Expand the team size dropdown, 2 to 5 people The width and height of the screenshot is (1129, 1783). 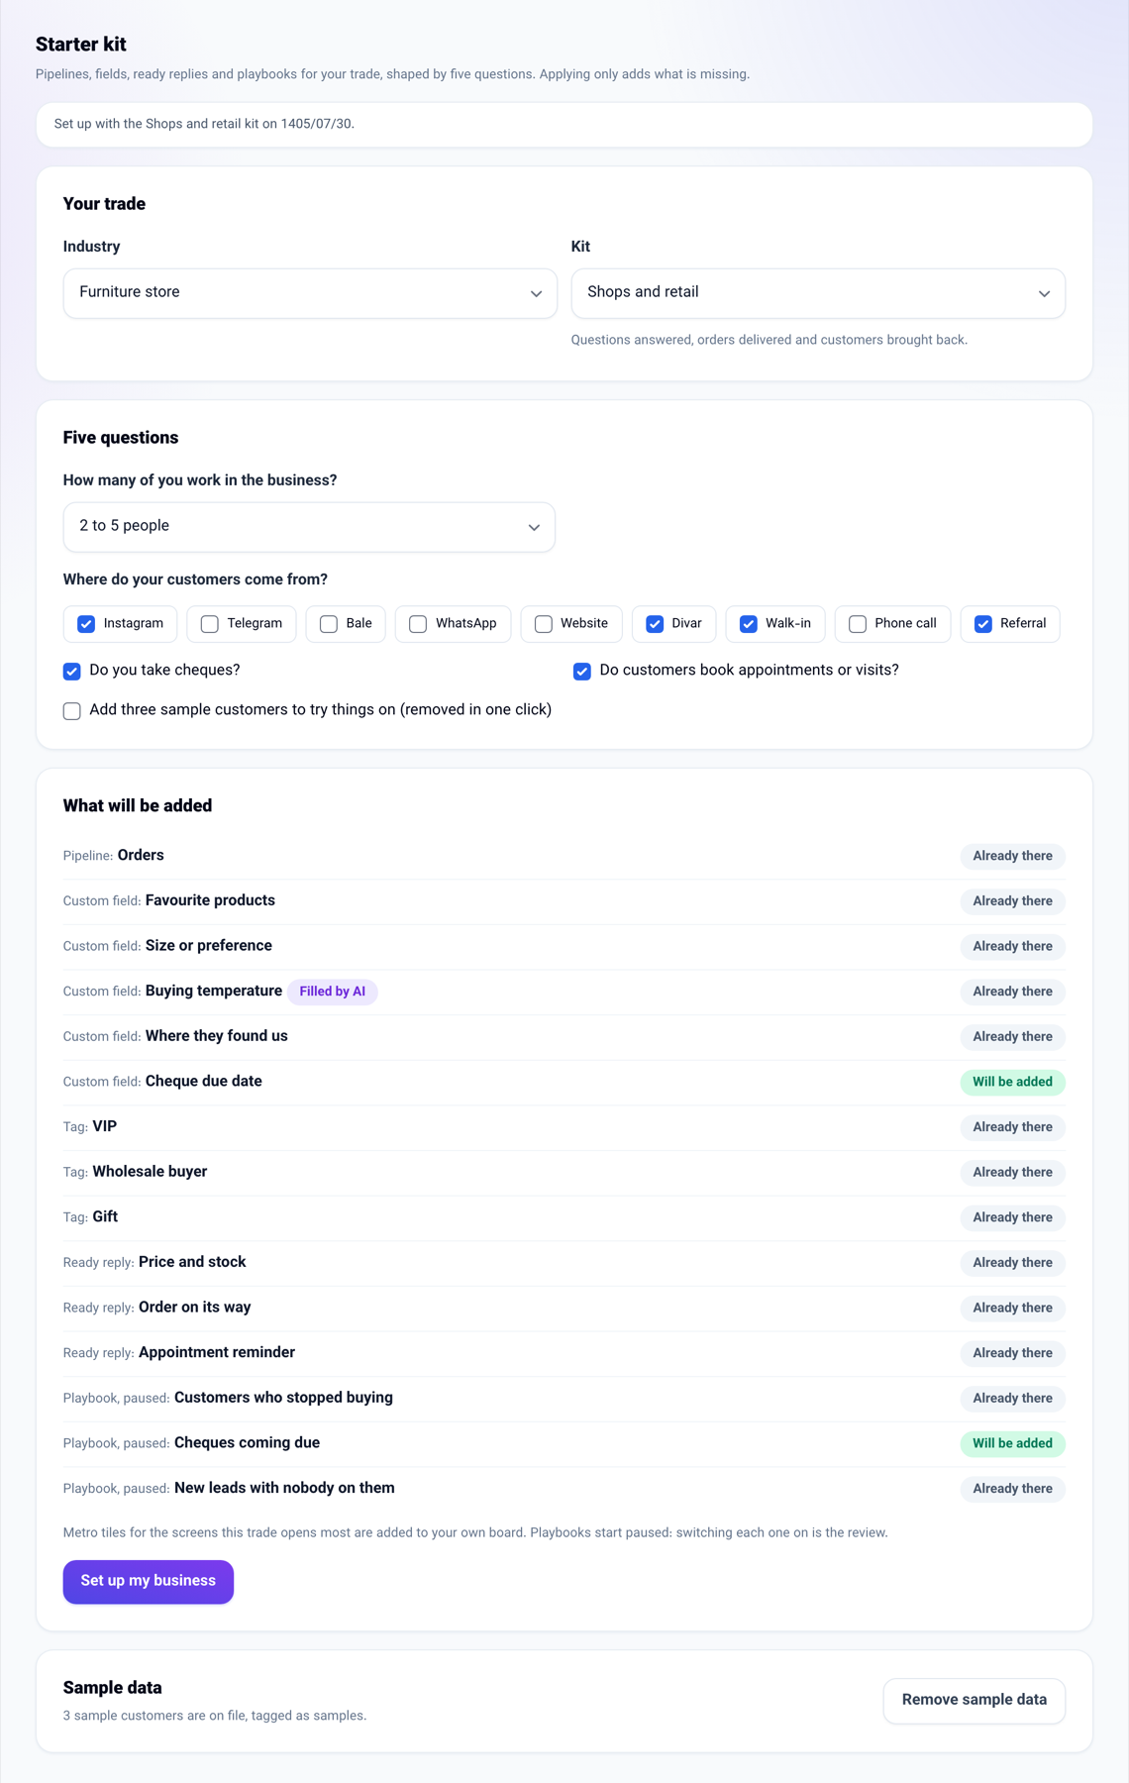pyautogui.click(x=309, y=527)
